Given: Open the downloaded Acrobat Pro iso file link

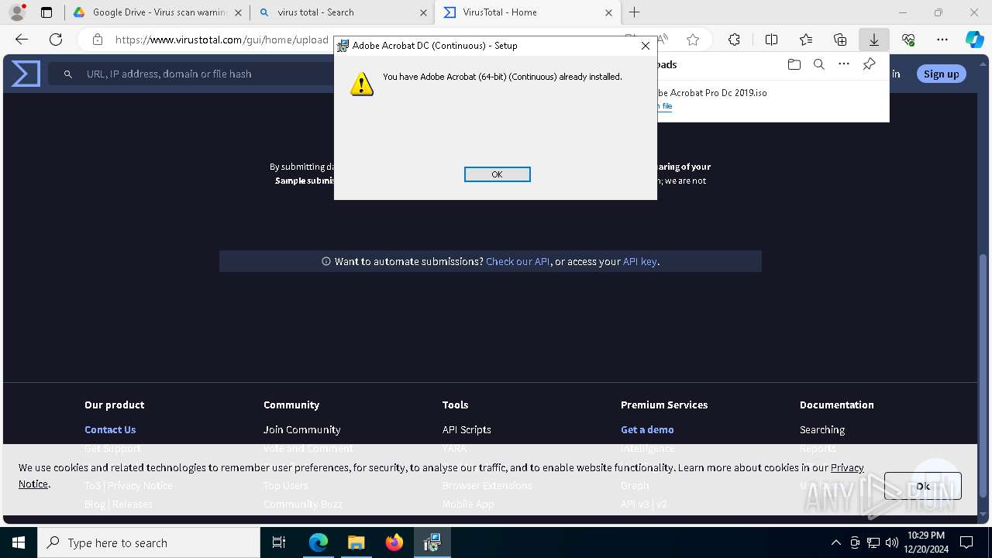Looking at the screenshot, I should click(665, 106).
